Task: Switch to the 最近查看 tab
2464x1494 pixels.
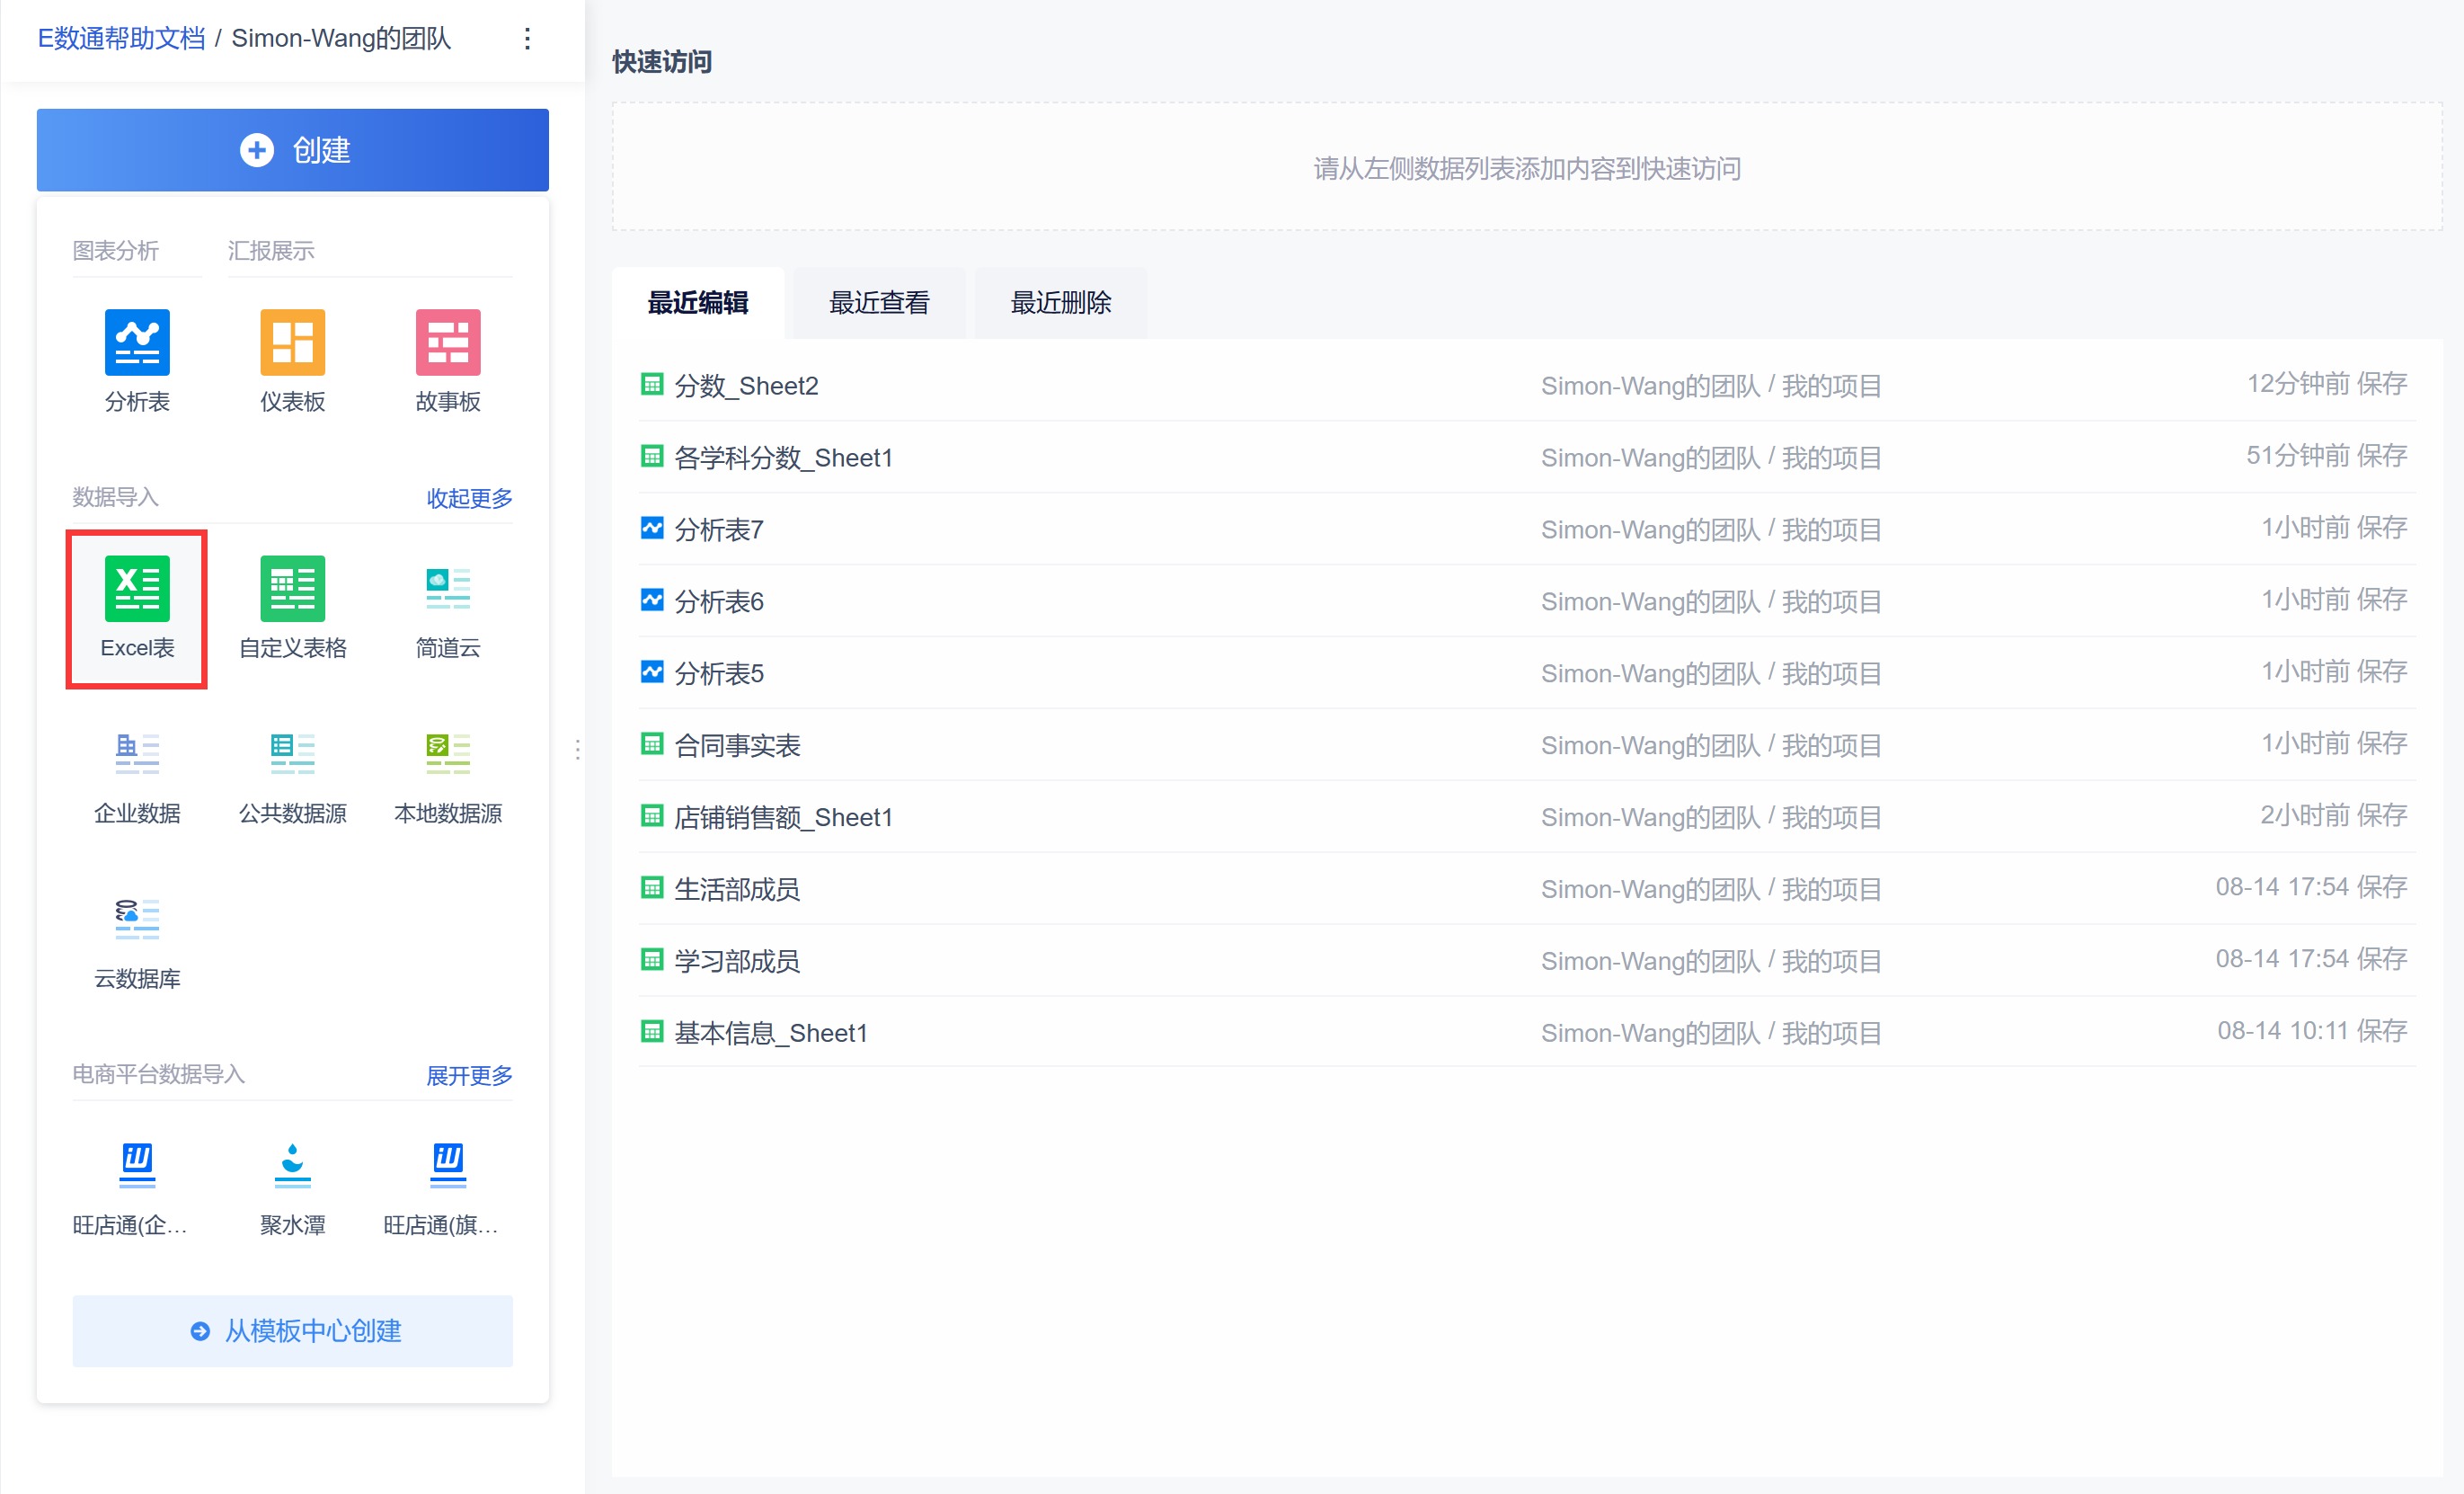Action: pos(879,303)
